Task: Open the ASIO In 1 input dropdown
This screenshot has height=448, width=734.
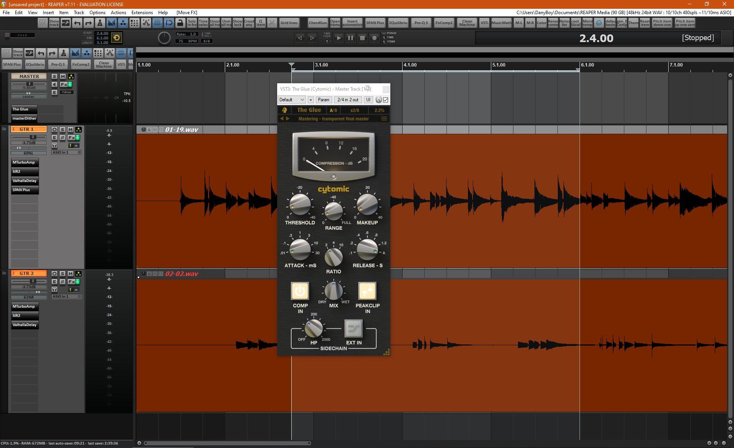Action: pyautogui.click(x=67, y=153)
